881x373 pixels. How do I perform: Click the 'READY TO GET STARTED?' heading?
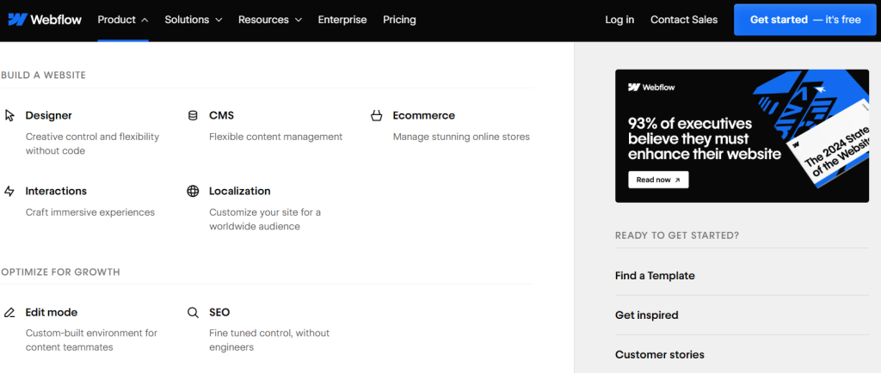677,235
